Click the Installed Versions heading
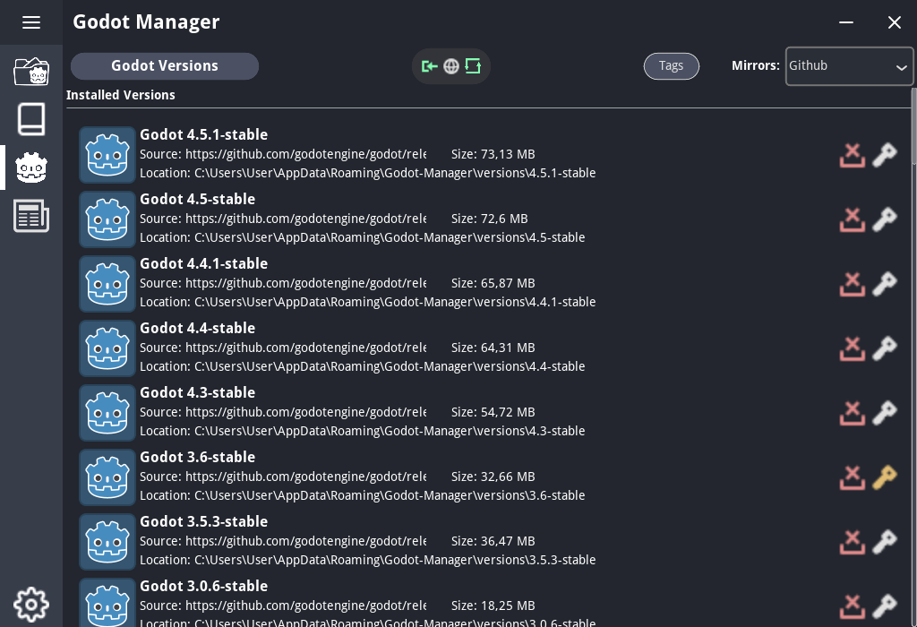The height and width of the screenshot is (627, 917). click(x=121, y=95)
